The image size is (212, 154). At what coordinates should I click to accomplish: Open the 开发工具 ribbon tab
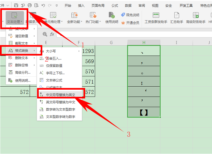(x=186, y=5)
